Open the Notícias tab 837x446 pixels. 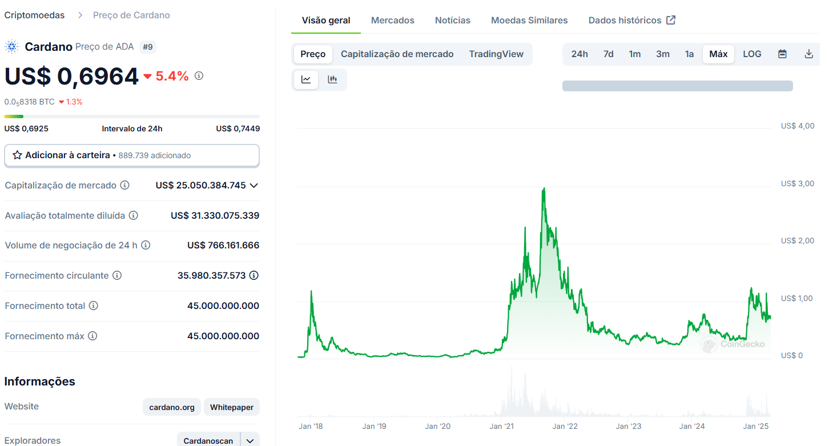point(453,20)
